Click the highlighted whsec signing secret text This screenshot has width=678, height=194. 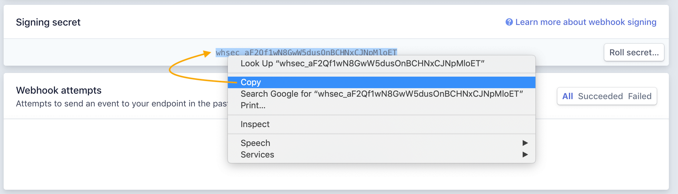306,52
